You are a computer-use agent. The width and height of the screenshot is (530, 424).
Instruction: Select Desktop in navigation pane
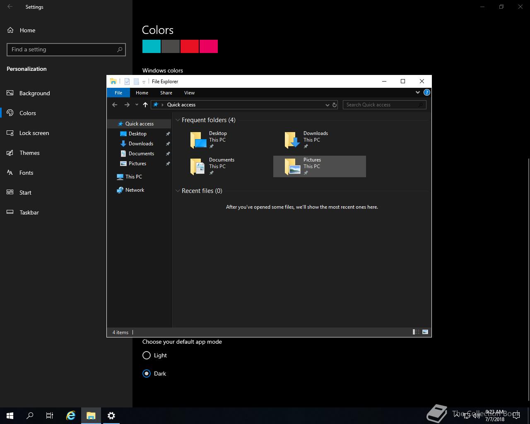pyautogui.click(x=139, y=134)
